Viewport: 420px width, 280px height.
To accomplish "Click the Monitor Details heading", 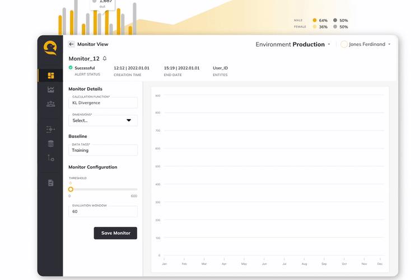I will (85, 89).
